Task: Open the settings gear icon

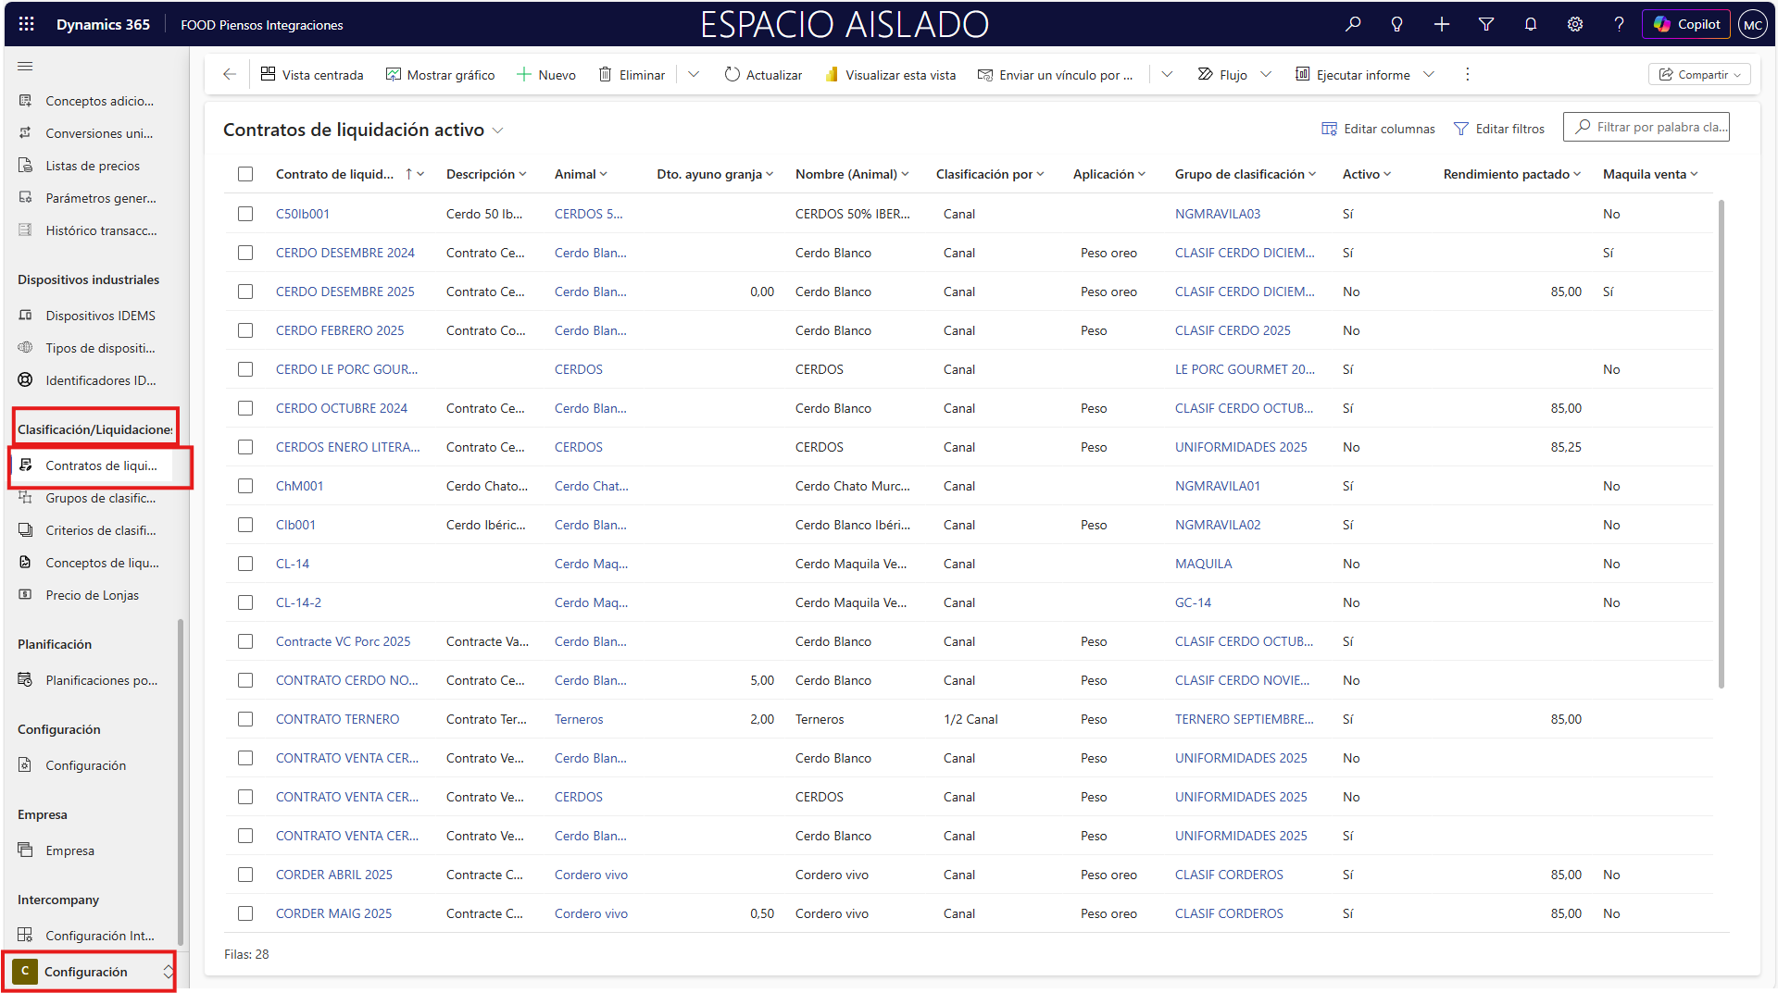Action: pyautogui.click(x=1574, y=24)
